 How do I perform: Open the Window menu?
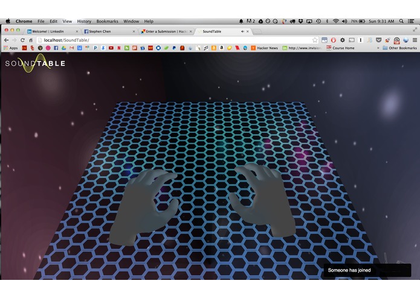coord(131,21)
